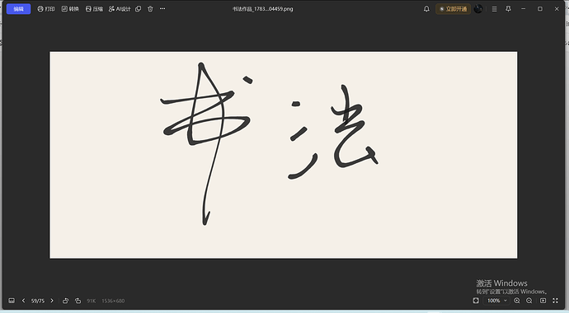
Task: Zoom out with the magnifier minus
Action: tap(529, 301)
